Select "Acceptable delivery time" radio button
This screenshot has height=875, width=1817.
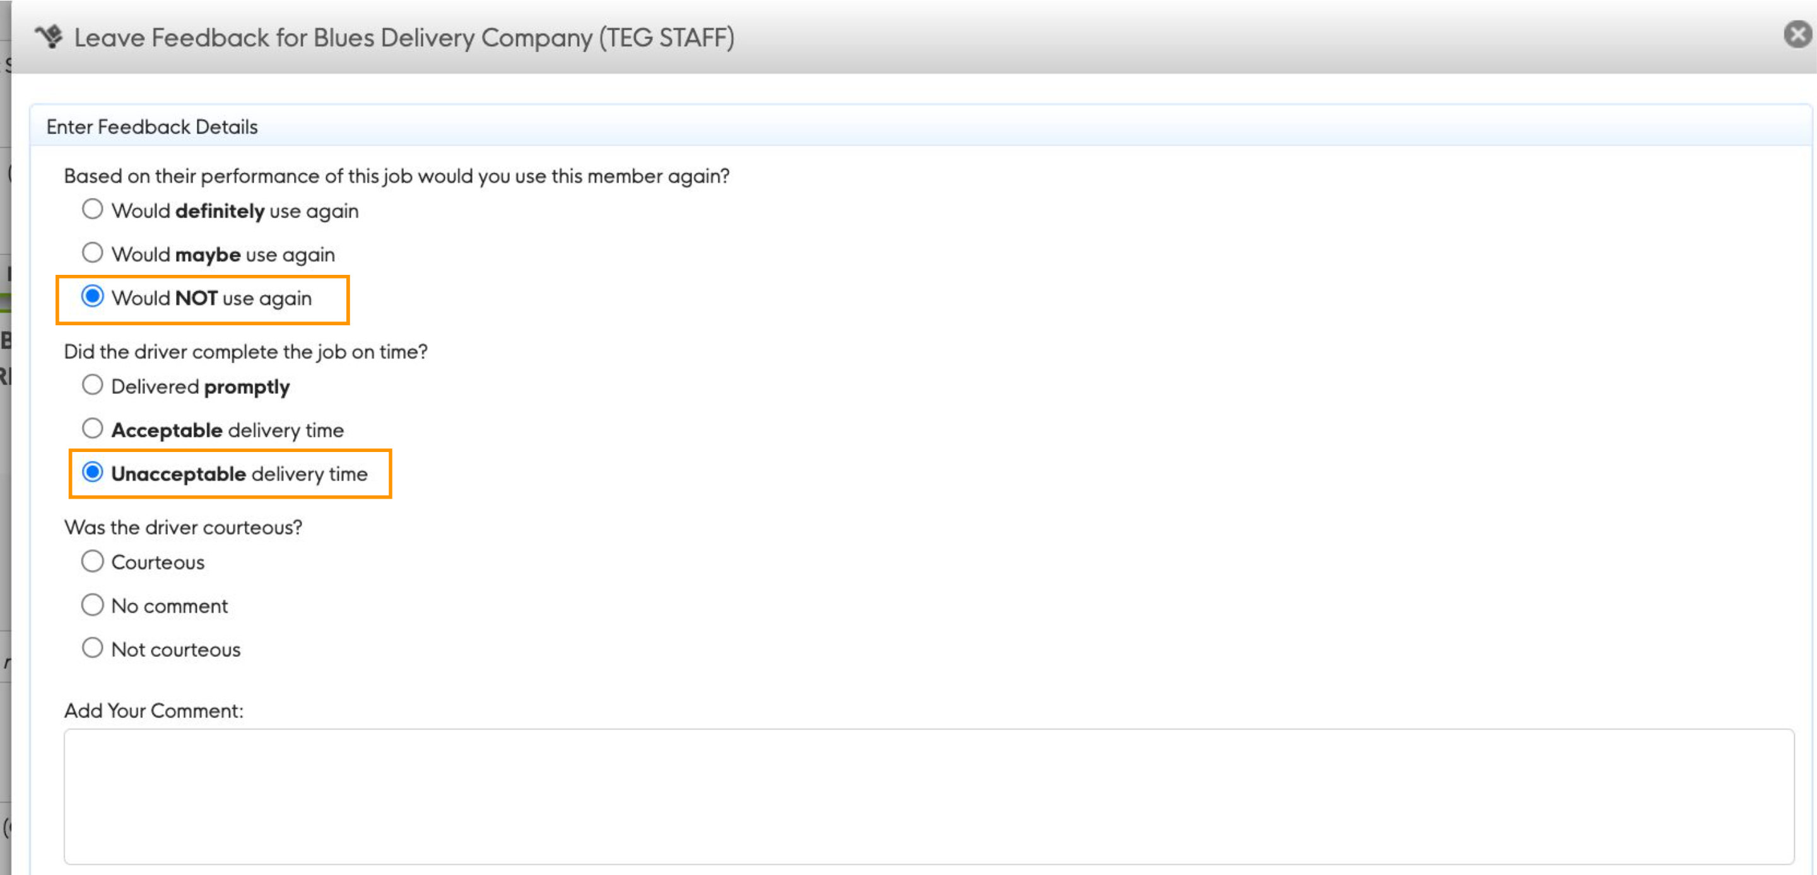tap(92, 429)
